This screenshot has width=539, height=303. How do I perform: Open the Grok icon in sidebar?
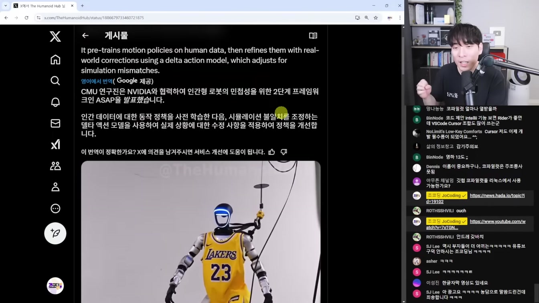(x=55, y=145)
